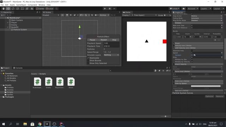Viewport: 226px width, 127px height.
Task: Open the Assets menu
Action: click(12, 5)
